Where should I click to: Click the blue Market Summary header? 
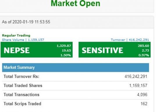[75, 68]
